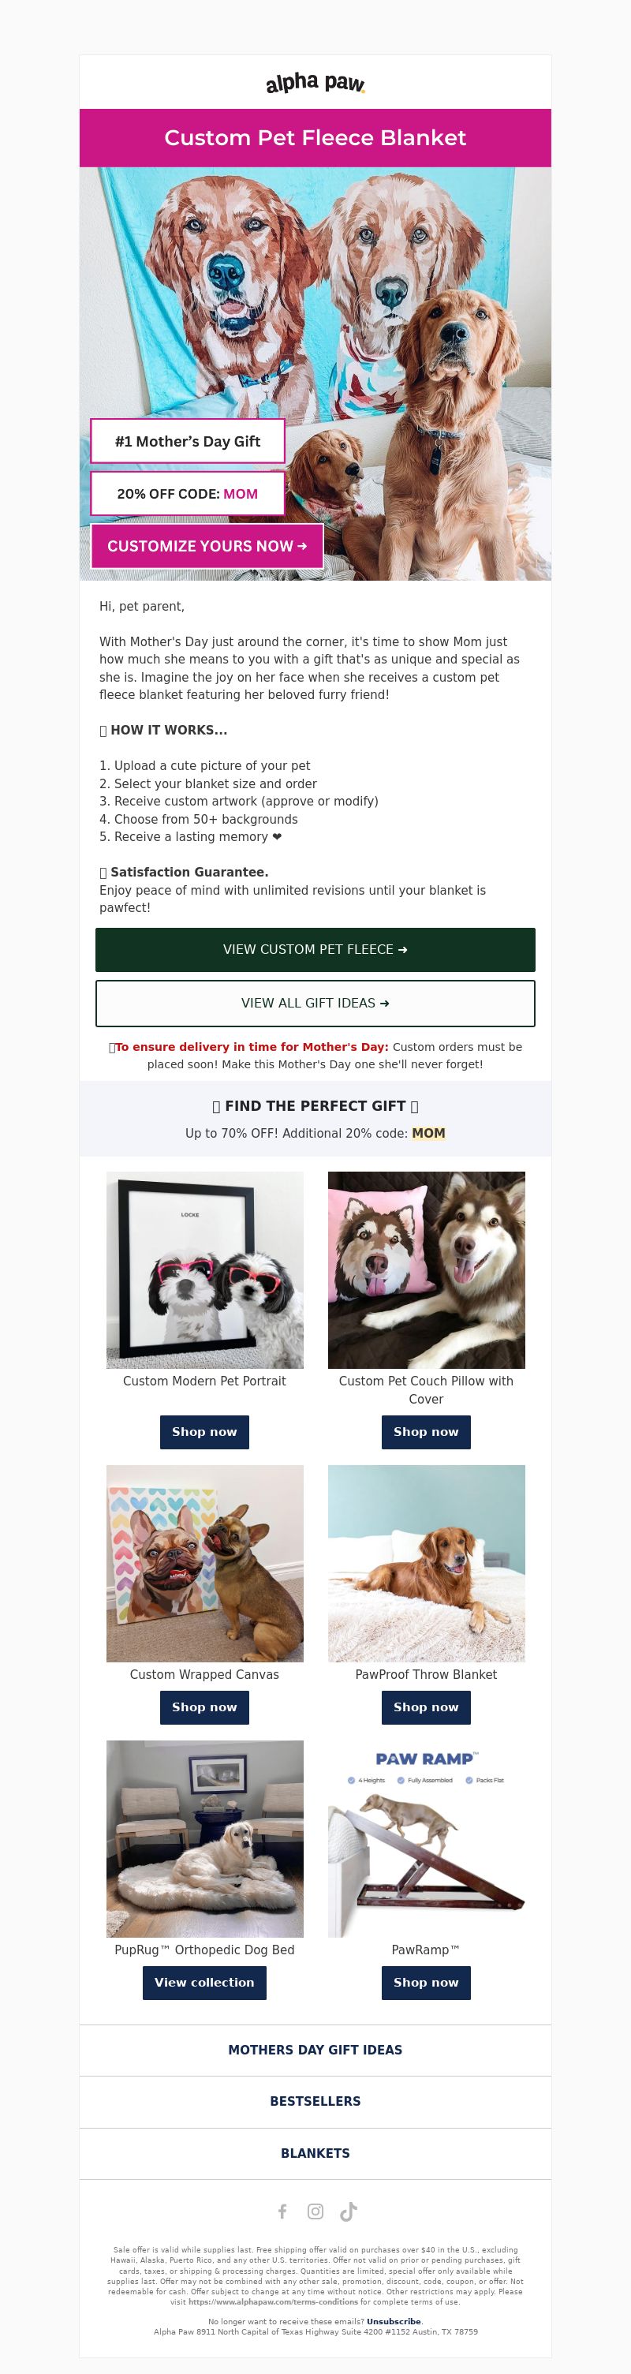The image size is (631, 2374).
Task: Open the TikTok social icon
Action: click(x=348, y=2211)
